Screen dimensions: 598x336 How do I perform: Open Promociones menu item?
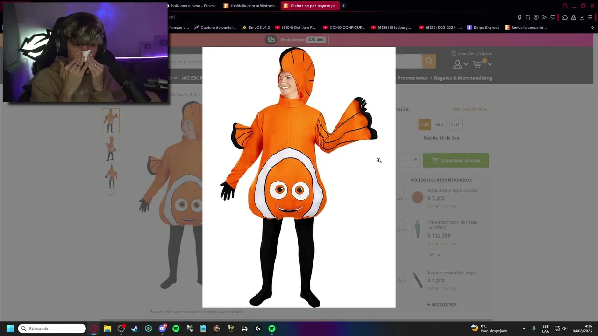click(413, 78)
